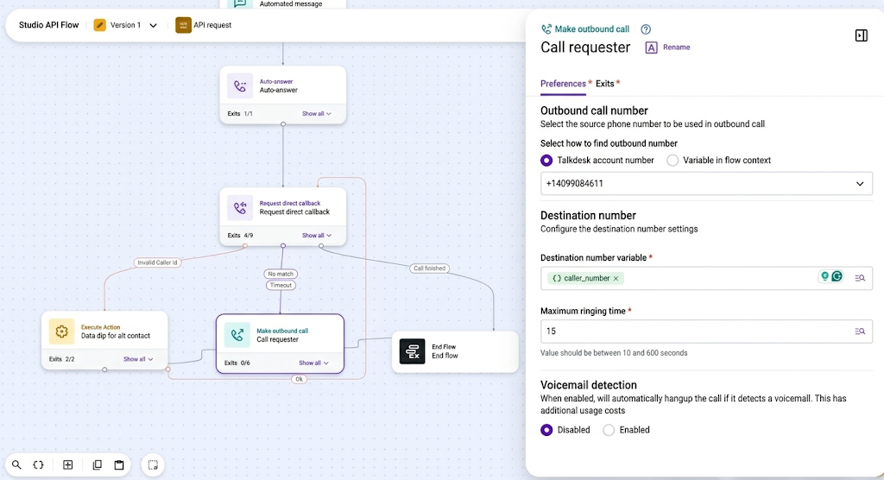
Task: Activate the dashed selection box tool
Action: coord(153,465)
